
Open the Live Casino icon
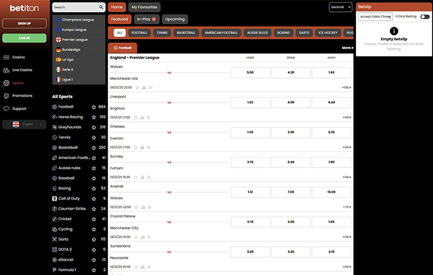pyautogui.click(x=6, y=70)
